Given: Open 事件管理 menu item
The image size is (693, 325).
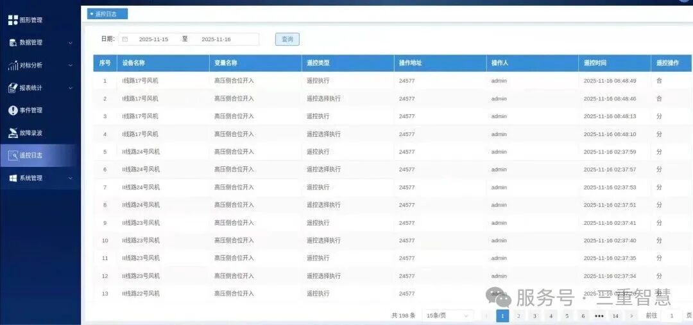Looking at the screenshot, I should coord(40,110).
